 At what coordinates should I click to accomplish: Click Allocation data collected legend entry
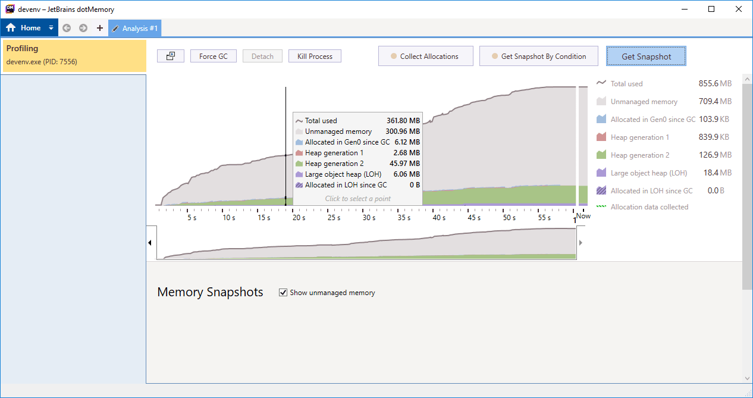coord(650,207)
